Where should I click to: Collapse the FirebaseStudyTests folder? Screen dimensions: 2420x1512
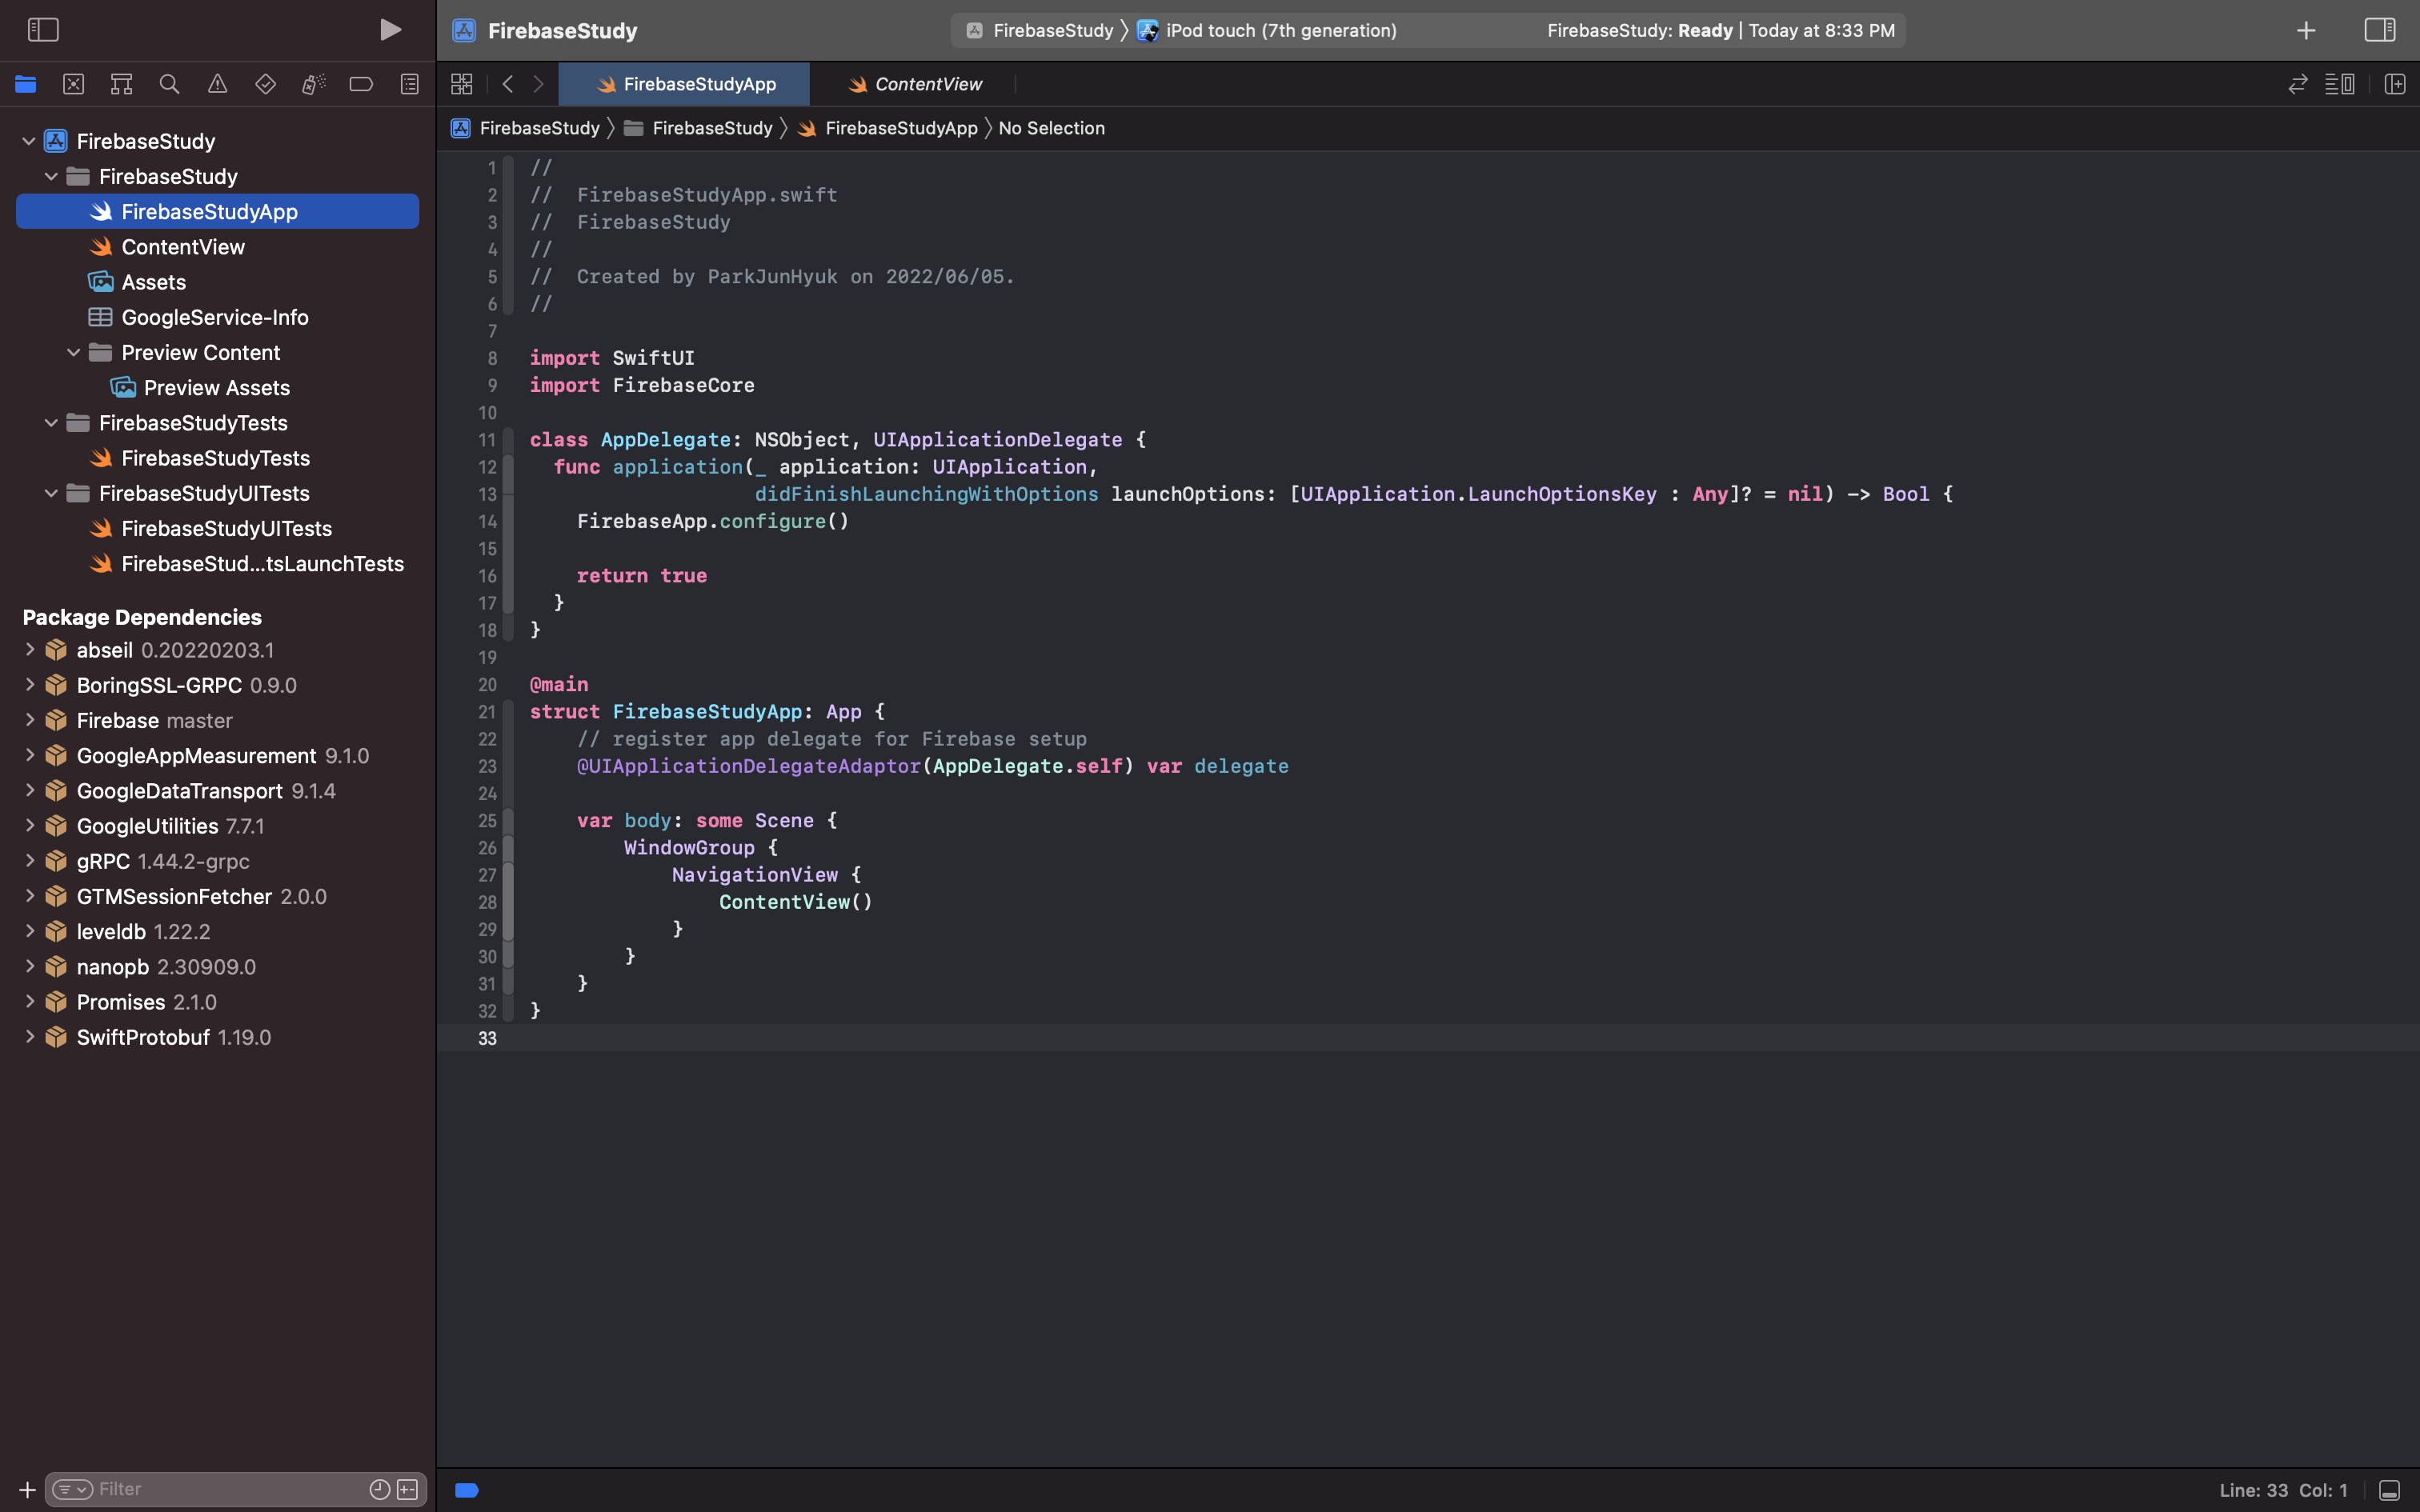click(x=51, y=423)
